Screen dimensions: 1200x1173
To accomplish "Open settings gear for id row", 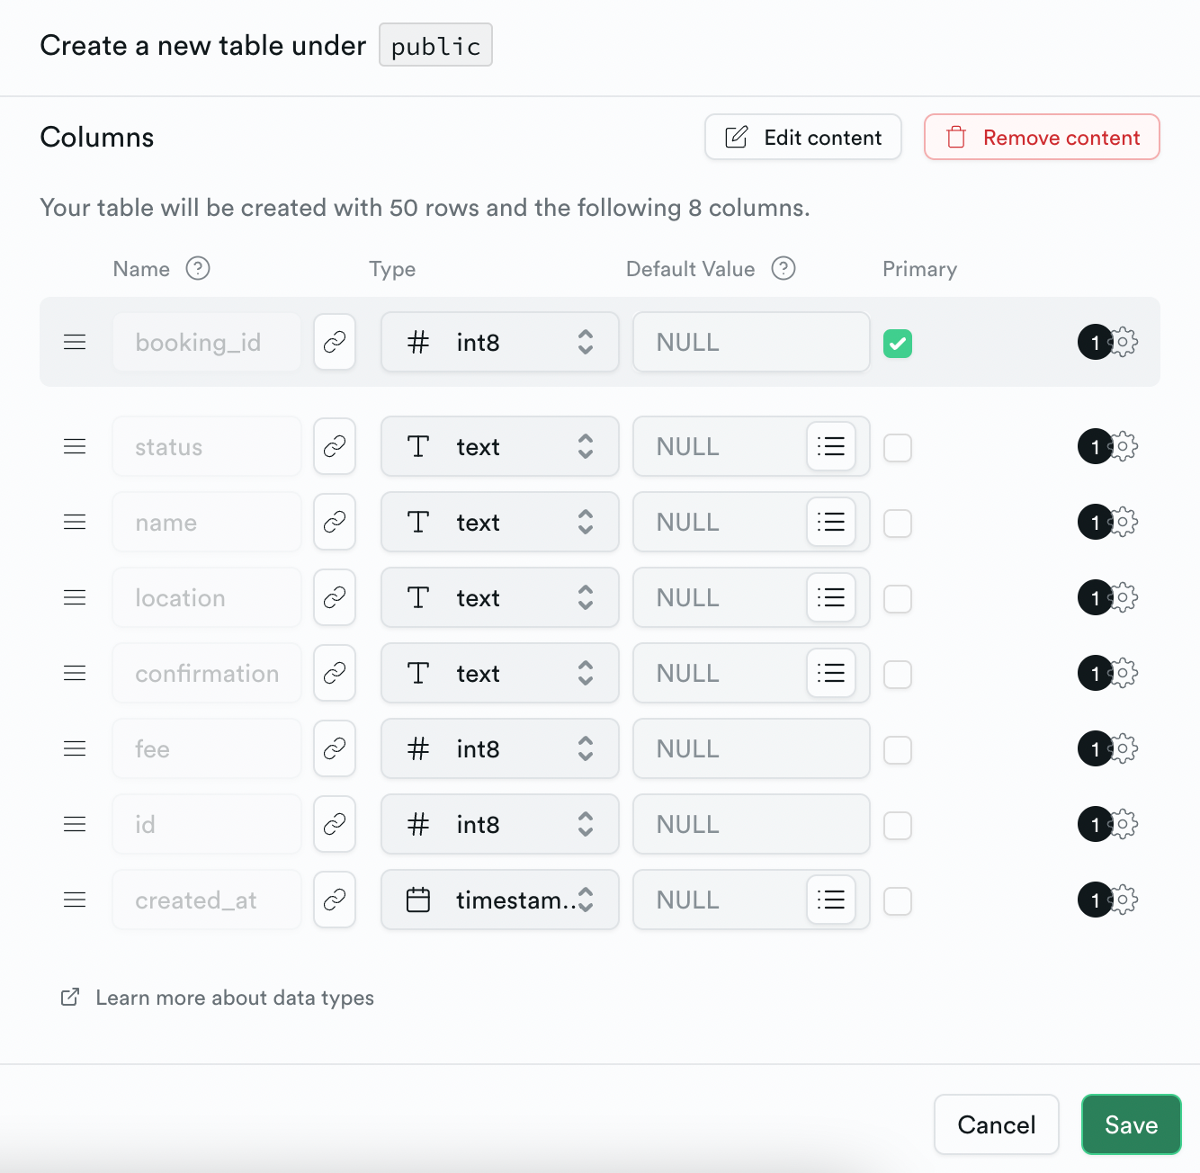I will click(x=1124, y=824).
